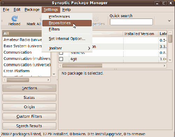
Task: Click package list scroll left arrow
Action: click(x=60, y=66)
